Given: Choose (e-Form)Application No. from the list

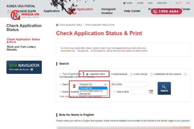Looking at the screenshot, I should coord(92,91).
